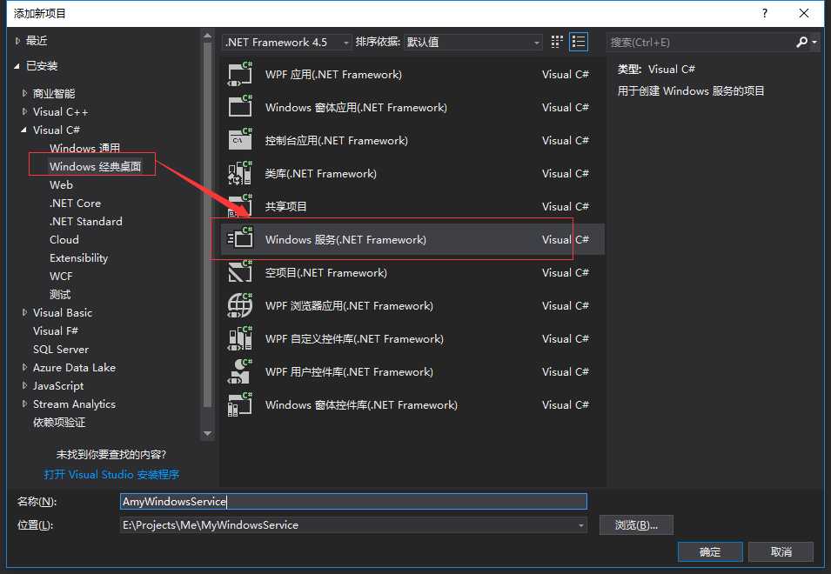The width and height of the screenshot is (831, 574).
Task: Click the WPF 自定义控件库 template icon
Action: [240, 339]
